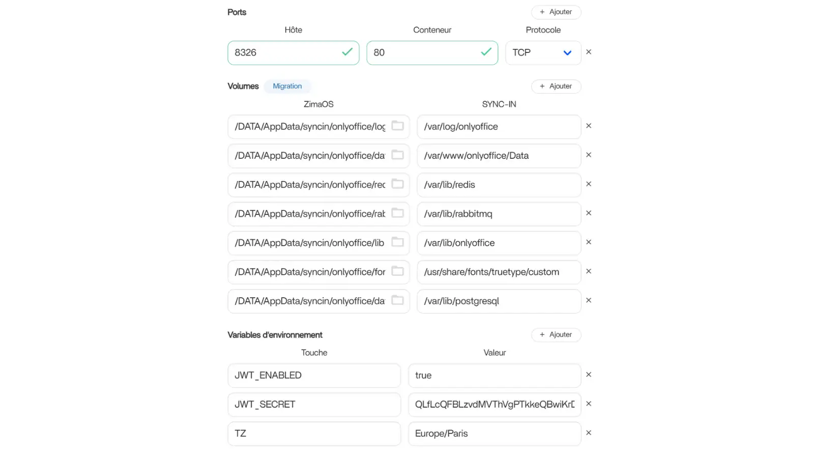Open the TCP protocol dropdown
This screenshot has height=456, width=814.
pyautogui.click(x=543, y=53)
